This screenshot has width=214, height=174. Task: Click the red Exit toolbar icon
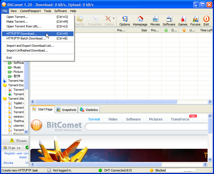click(x=206, y=21)
